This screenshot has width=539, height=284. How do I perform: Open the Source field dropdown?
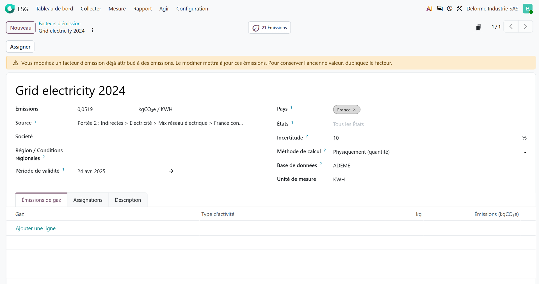[x=160, y=123]
